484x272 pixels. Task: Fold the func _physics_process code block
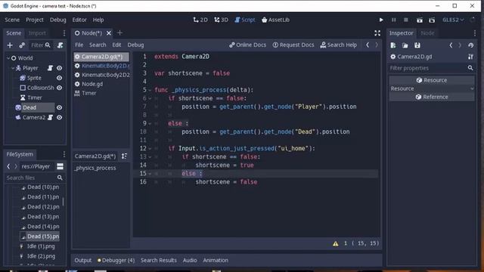coord(150,90)
